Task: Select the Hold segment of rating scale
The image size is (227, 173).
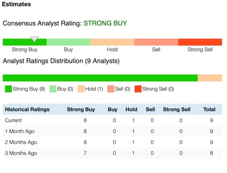Action: (112, 42)
